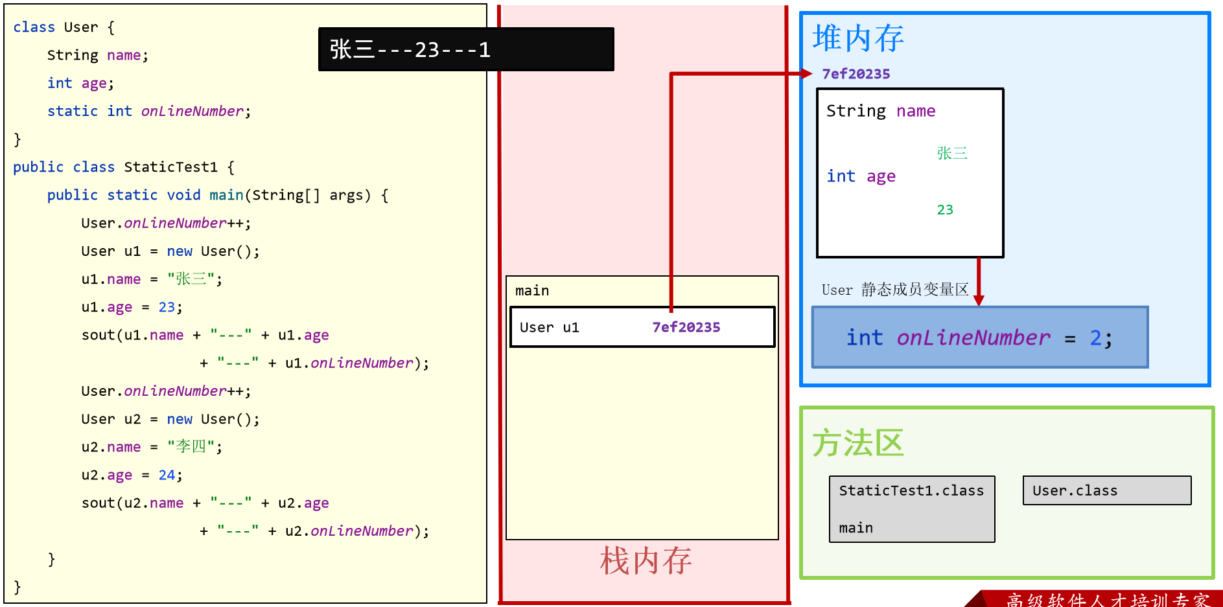Viewport: 1223px width, 607px height.
Task: Click the '+ u1.onLineNumber);' line
Action: (314, 363)
